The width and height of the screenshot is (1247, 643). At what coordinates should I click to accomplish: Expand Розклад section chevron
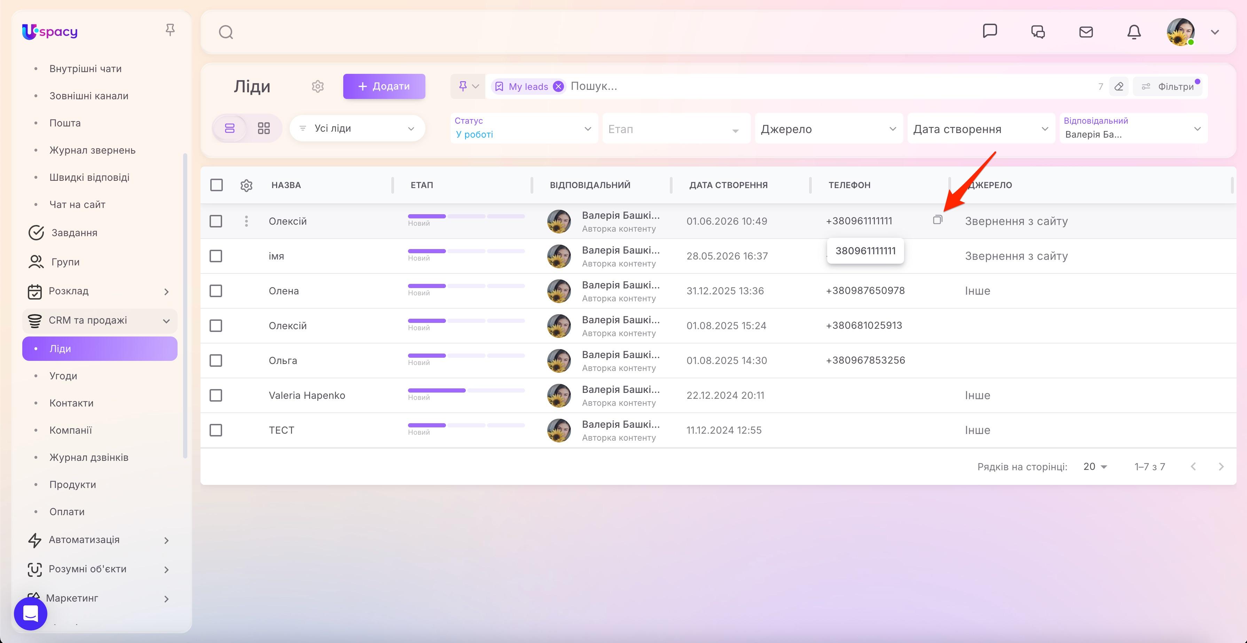pyautogui.click(x=166, y=292)
